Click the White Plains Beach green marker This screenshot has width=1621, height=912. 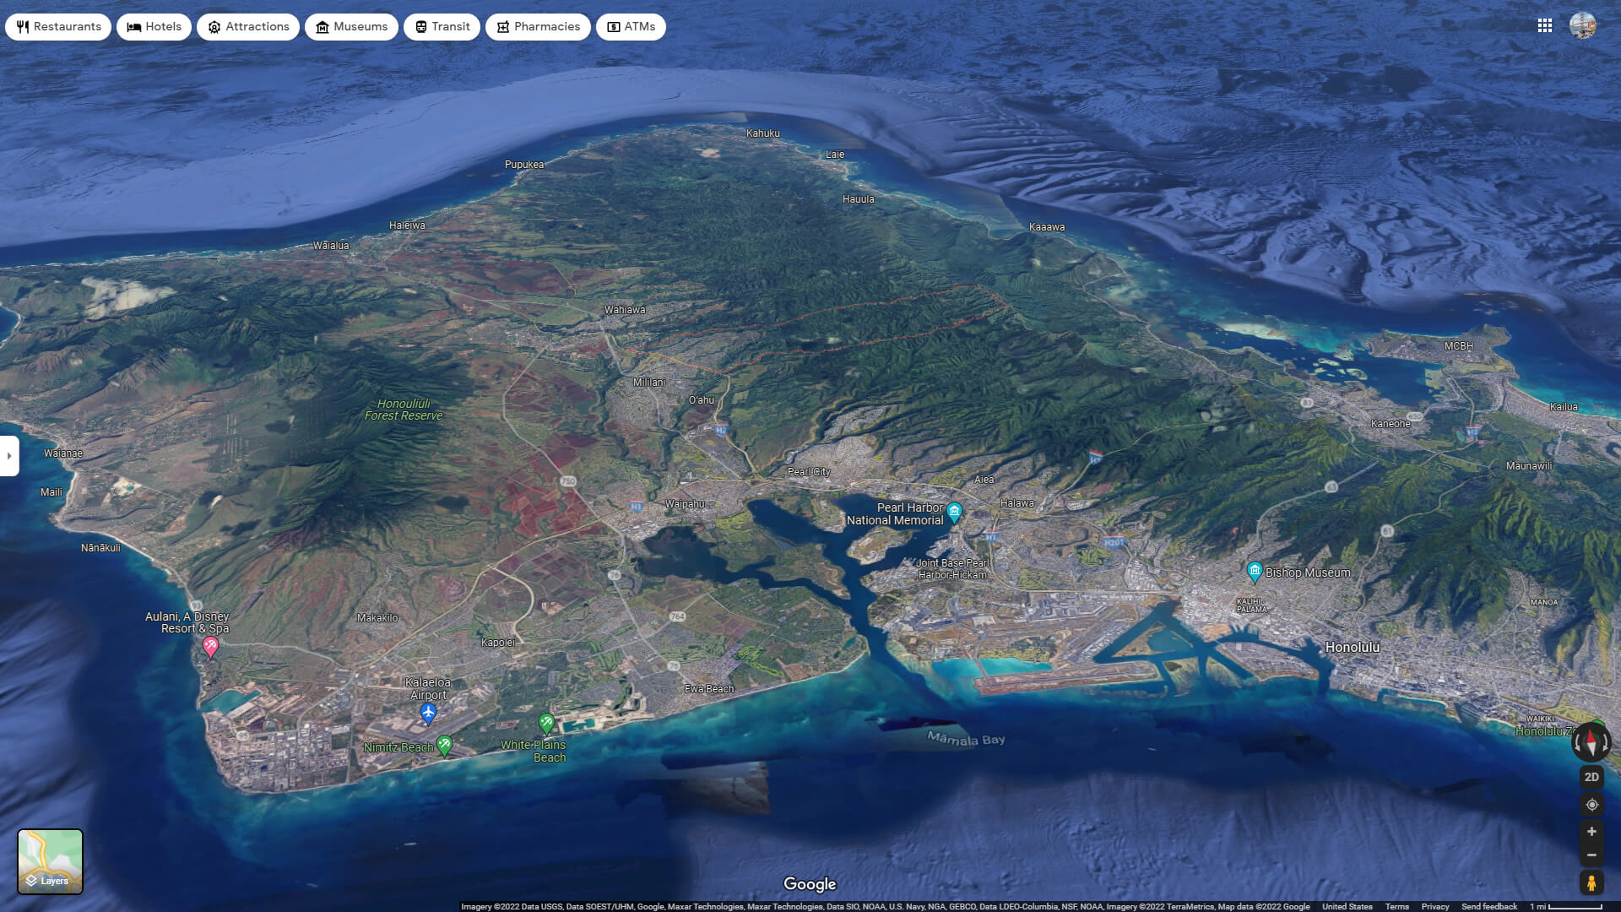pyautogui.click(x=545, y=723)
